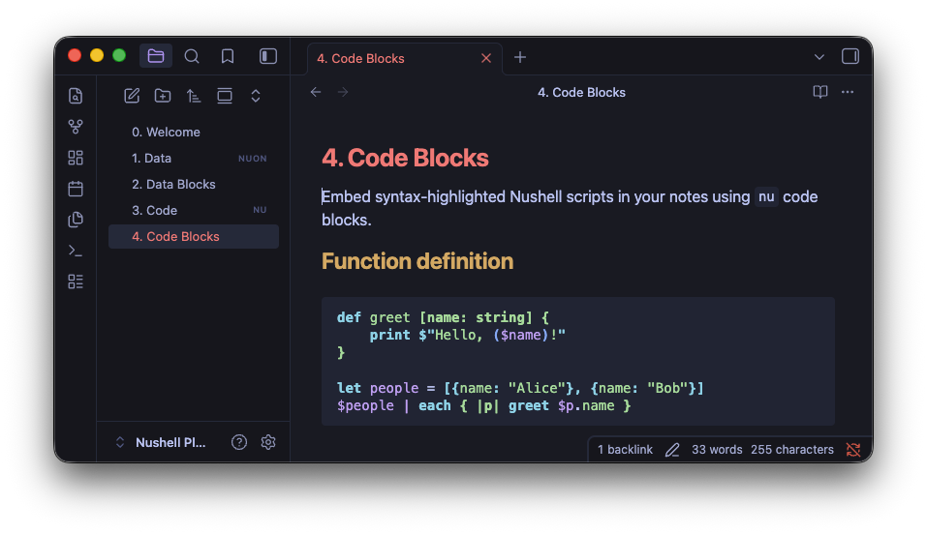The width and height of the screenshot is (927, 534).
Task: Click the '4. Code Blocks' heading
Action: click(x=405, y=158)
